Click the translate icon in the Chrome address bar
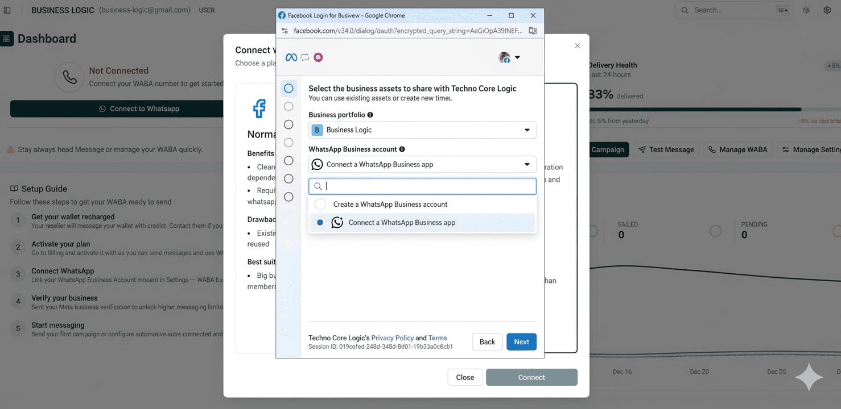The width and height of the screenshot is (841, 409). pos(533,31)
